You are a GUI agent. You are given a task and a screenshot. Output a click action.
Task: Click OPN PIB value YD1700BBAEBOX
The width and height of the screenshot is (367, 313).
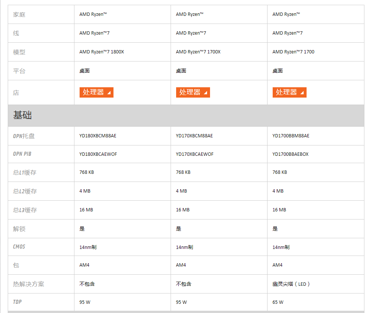pyautogui.click(x=290, y=154)
